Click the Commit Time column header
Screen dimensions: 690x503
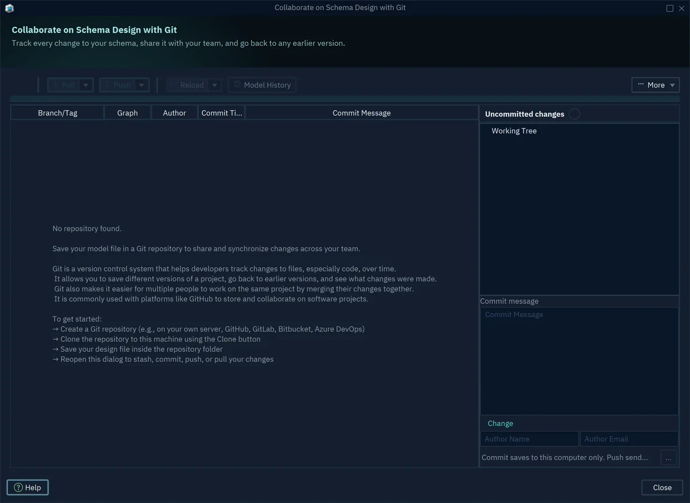(x=222, y=113)
